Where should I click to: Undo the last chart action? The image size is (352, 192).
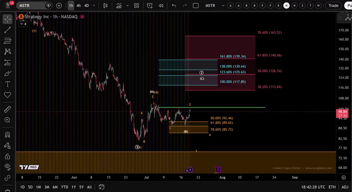[174, 6]
